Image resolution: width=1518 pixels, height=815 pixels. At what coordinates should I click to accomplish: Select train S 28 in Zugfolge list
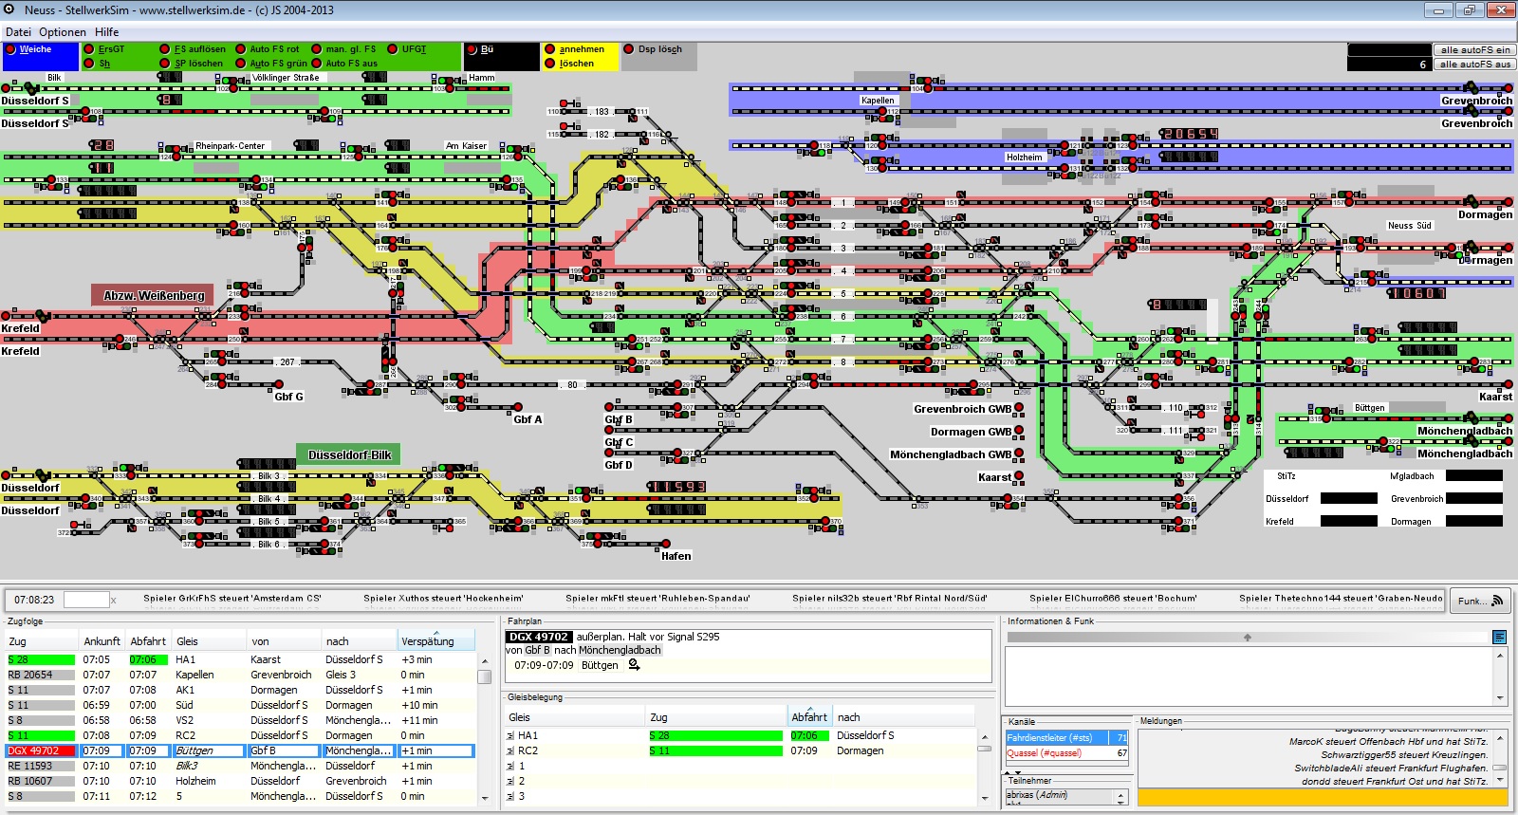pos(239,659)
